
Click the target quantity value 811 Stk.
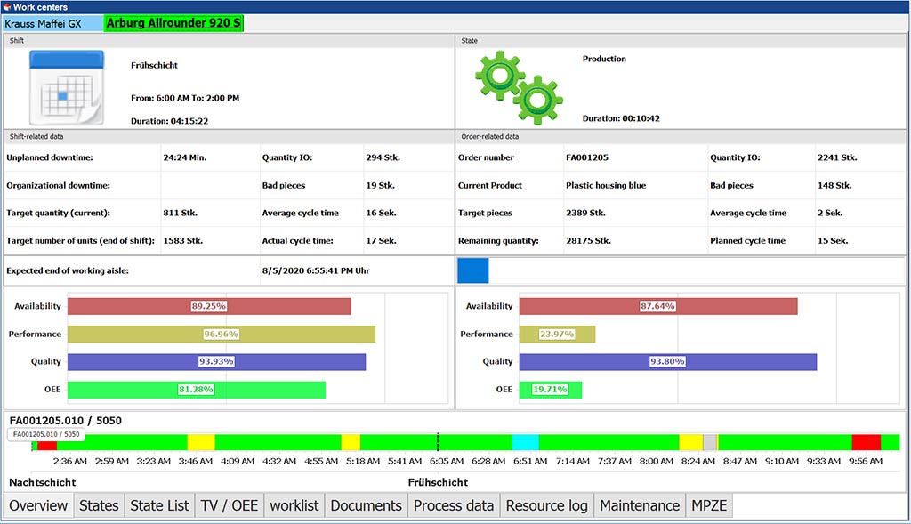pyautogui.click(x=180, y=213)
